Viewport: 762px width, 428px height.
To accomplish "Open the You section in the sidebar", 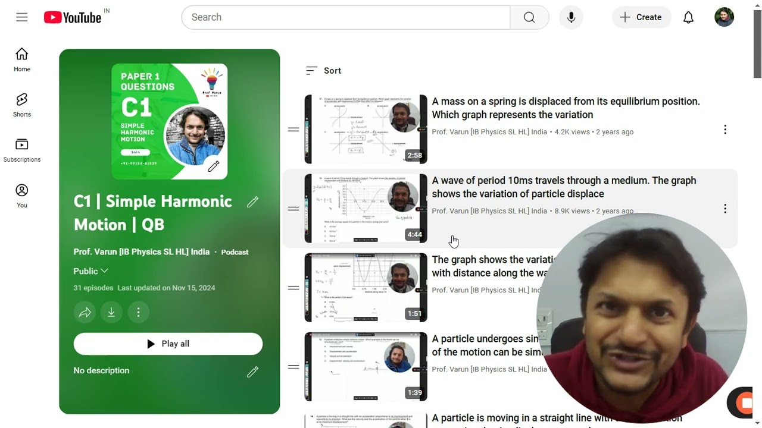I will point(22,196).
